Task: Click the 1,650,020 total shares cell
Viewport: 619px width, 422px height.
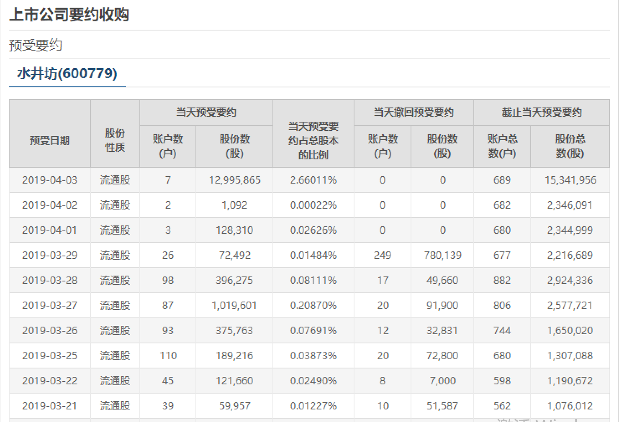Action: [x=570, y=331]
